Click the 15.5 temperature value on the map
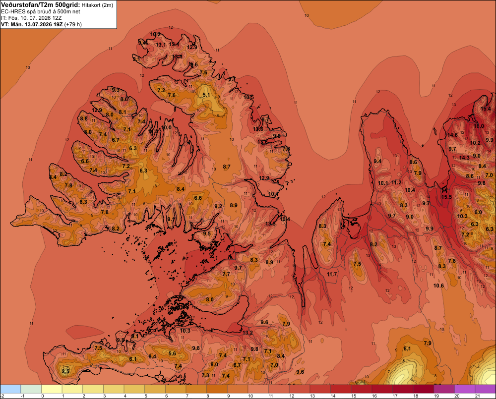The image size is (496, 399). pyautogui.click(x=447, y=197)
